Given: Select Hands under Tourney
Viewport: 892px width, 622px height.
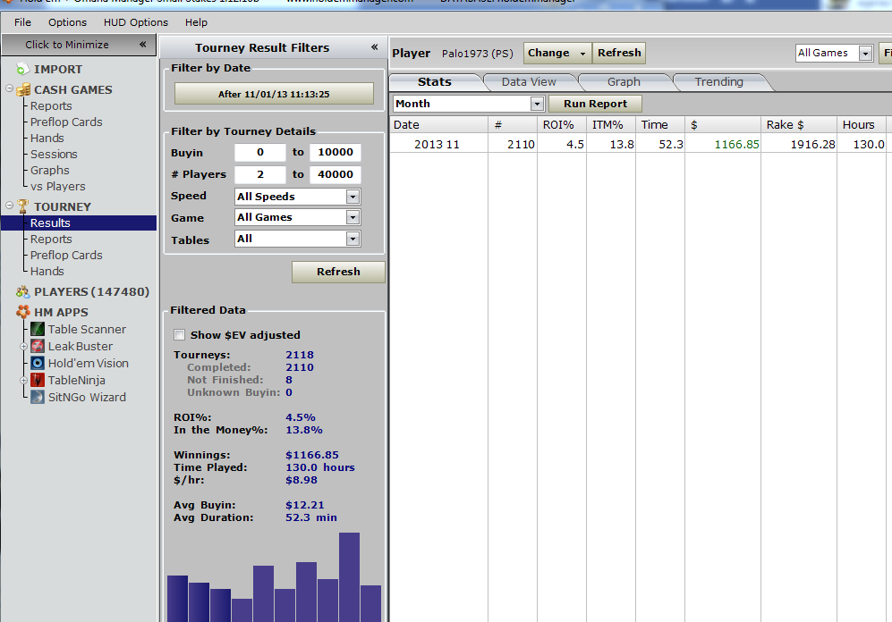Looking at the screenshot, I should (47, 272).
